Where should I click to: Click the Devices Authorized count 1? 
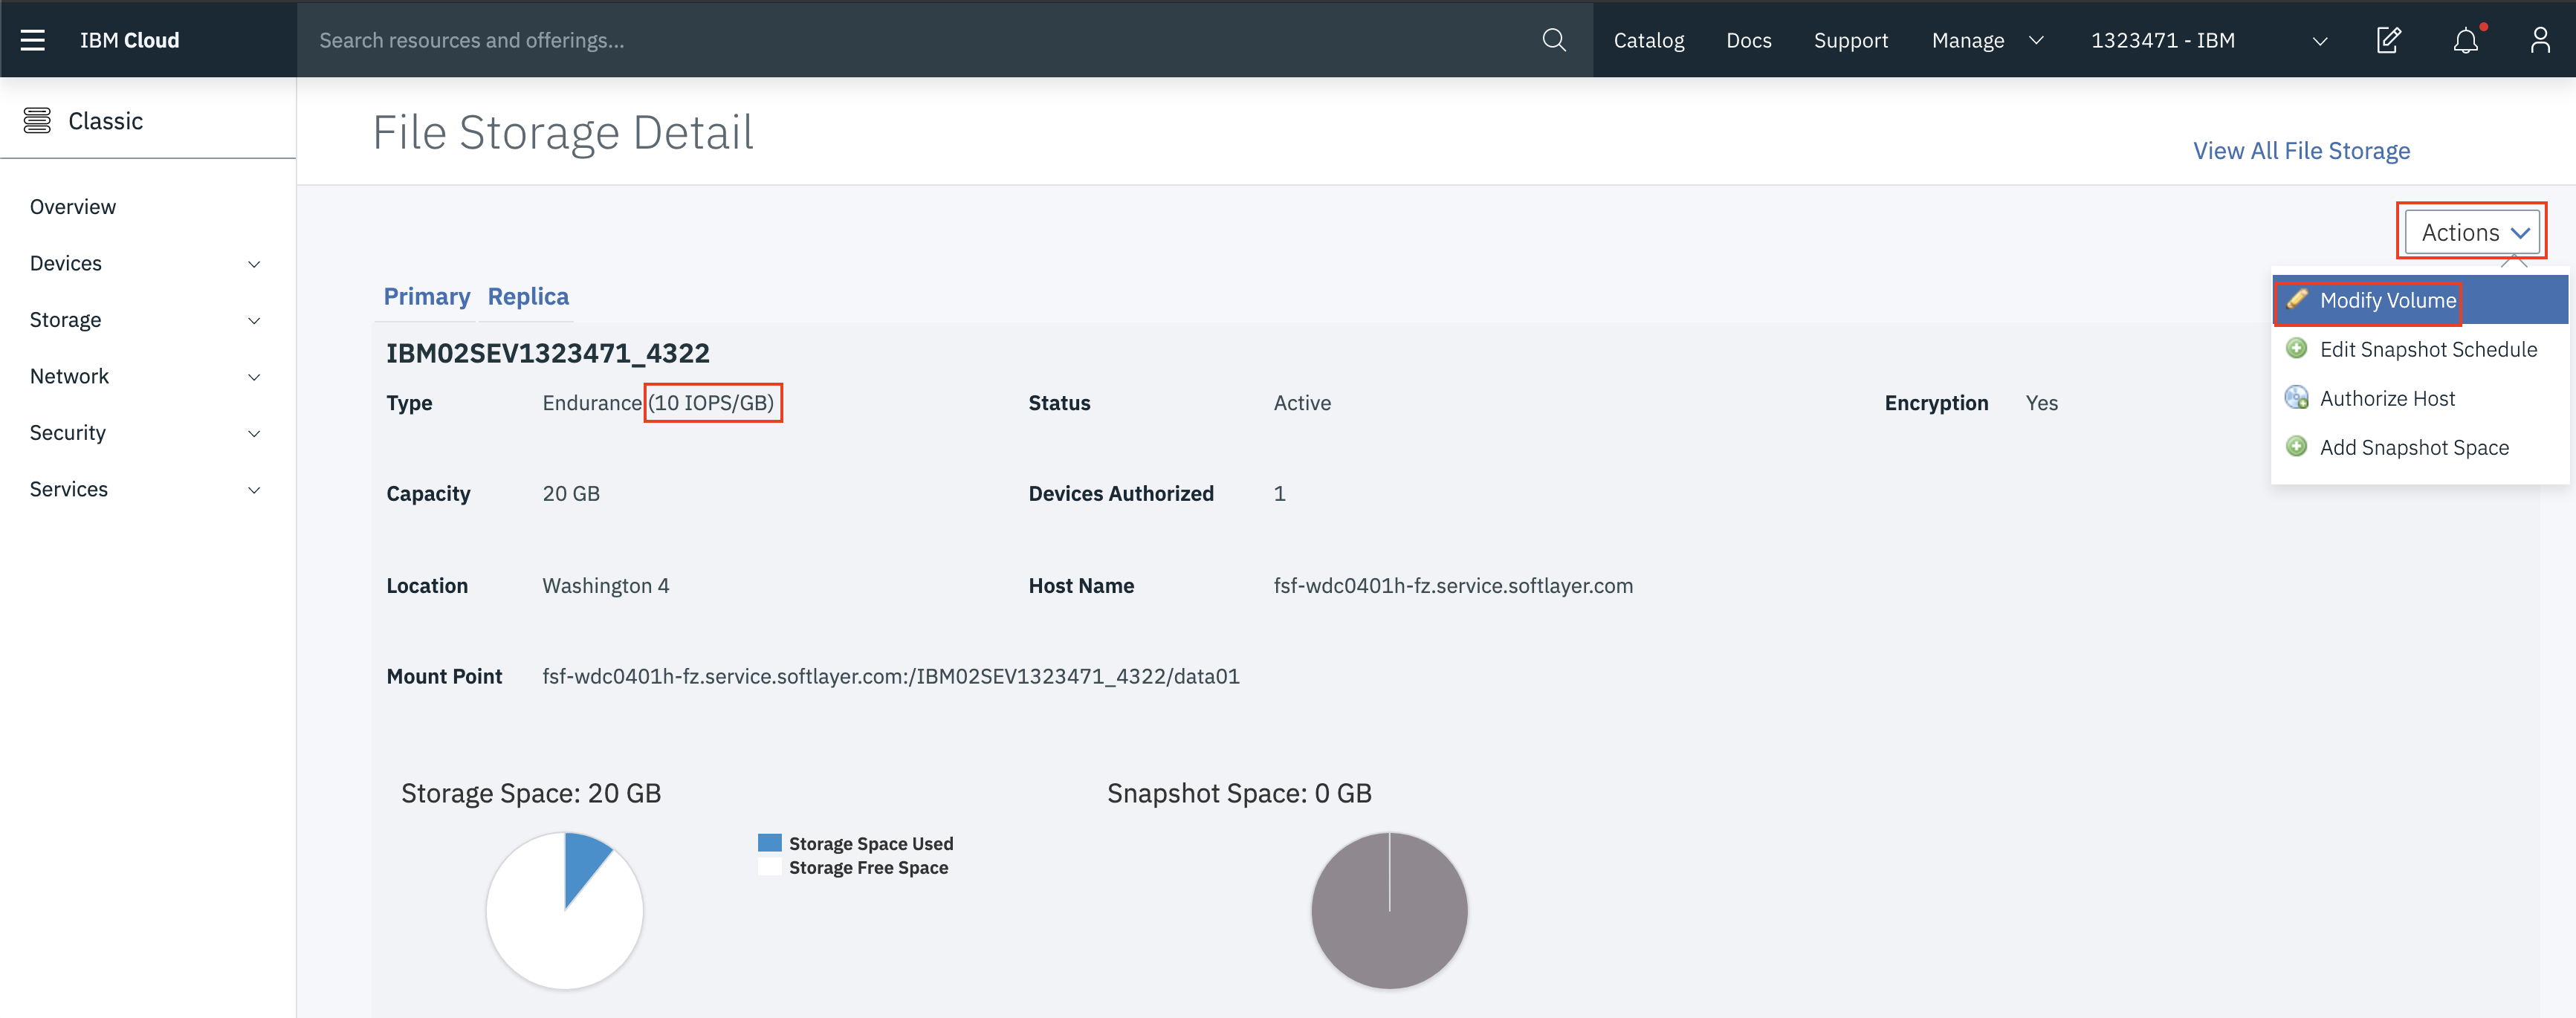[1279, 494]
